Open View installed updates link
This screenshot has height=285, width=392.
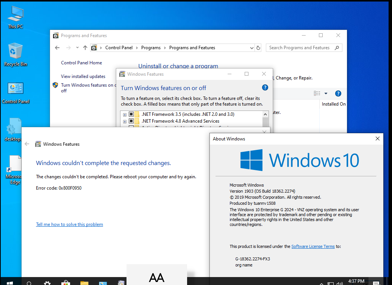click(x=83, y=76)
